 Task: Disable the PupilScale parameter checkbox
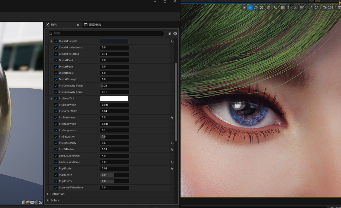click(x=56, y=169)
